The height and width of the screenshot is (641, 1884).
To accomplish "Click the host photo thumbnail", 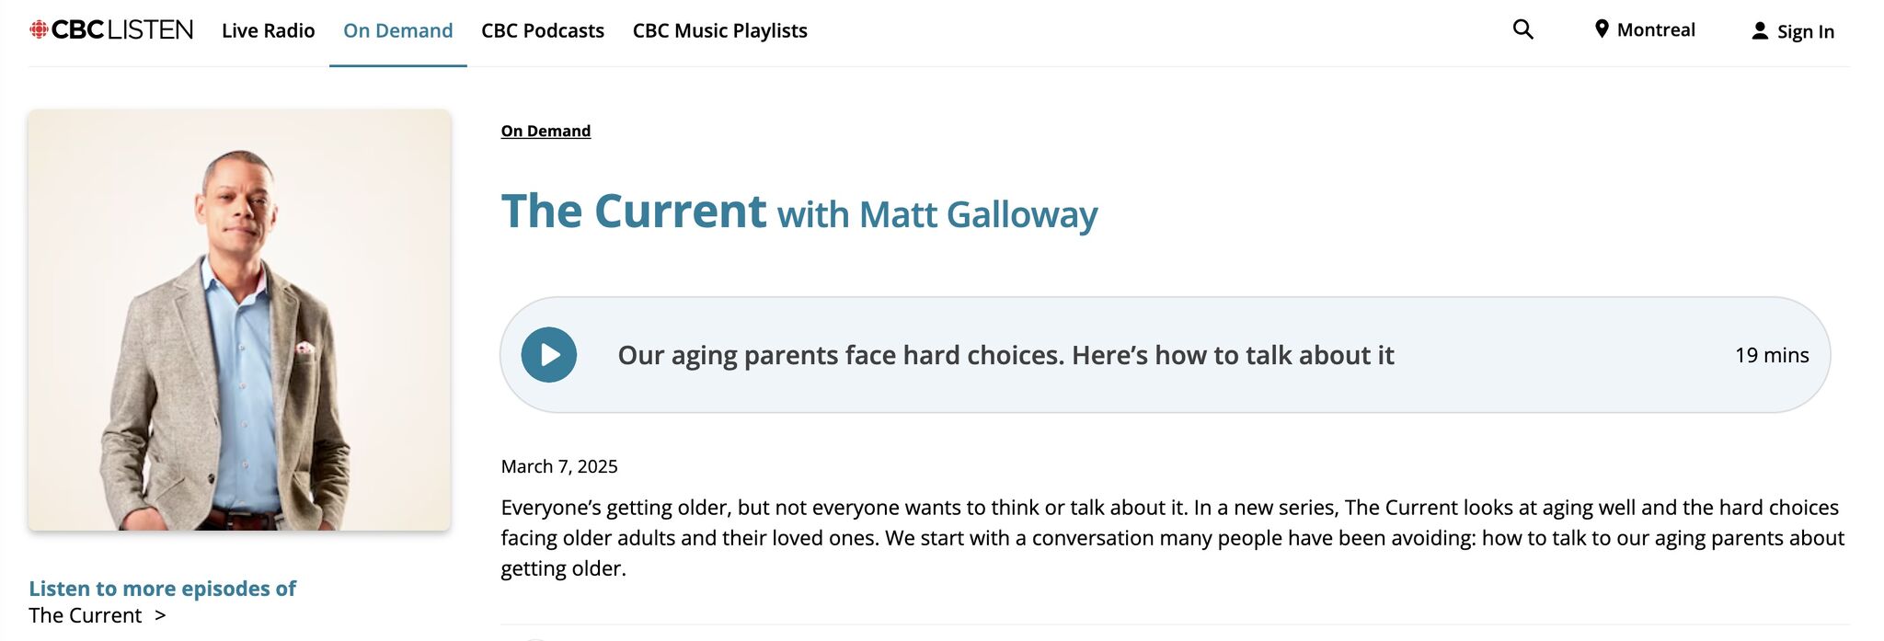I will click(239, 320).
